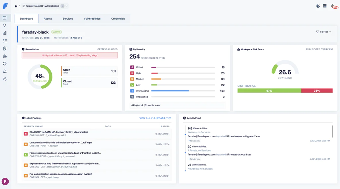Open the checklist tasks sidebar icon
The width and height of the screenshot is (340, 189).
point(5,41)
